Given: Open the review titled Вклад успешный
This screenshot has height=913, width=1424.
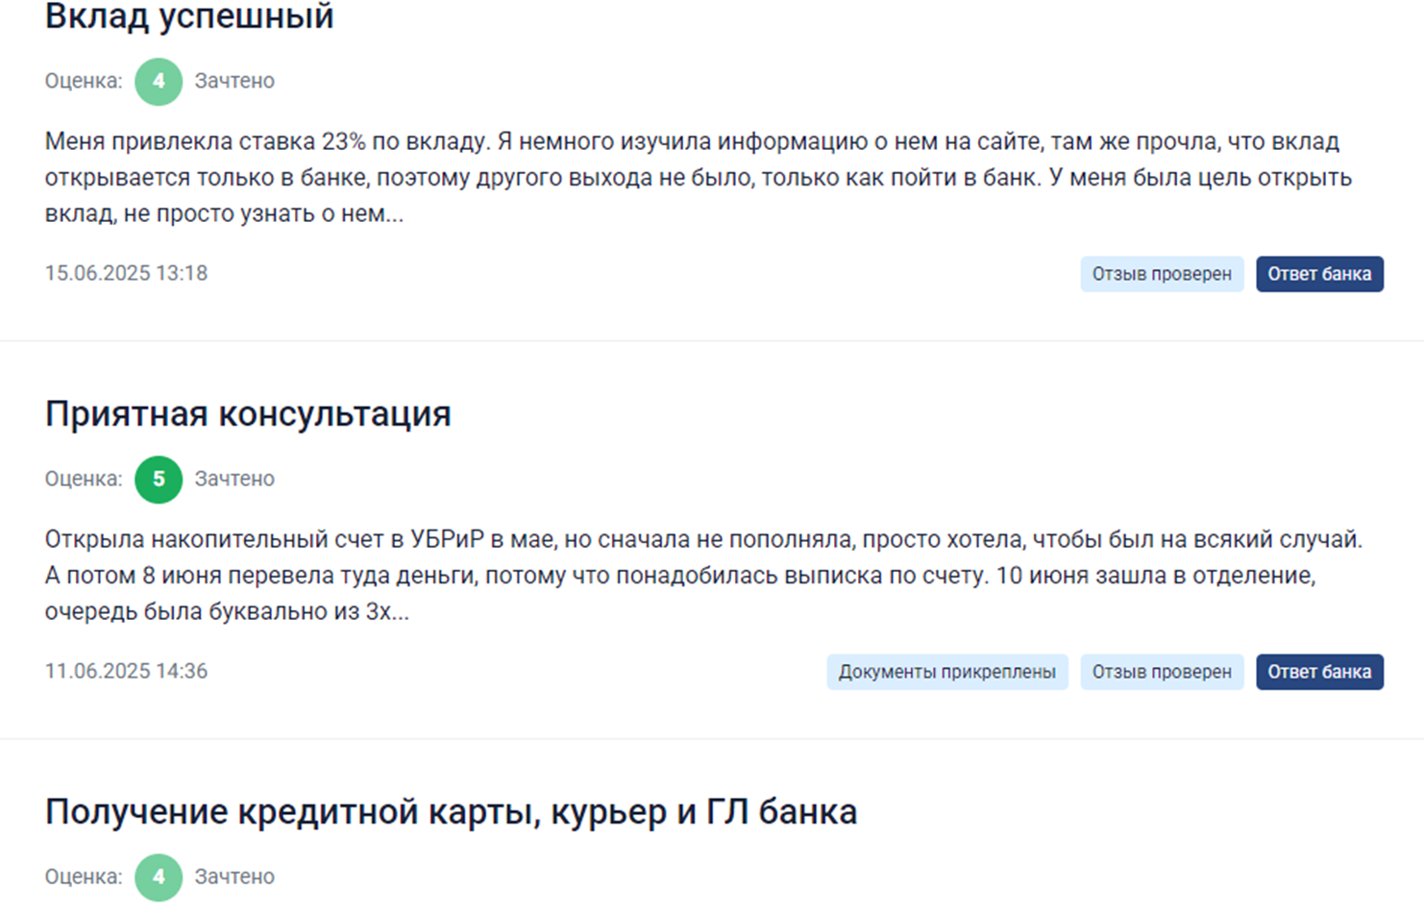Looking at the screenshot, I should tap(189, 16).
